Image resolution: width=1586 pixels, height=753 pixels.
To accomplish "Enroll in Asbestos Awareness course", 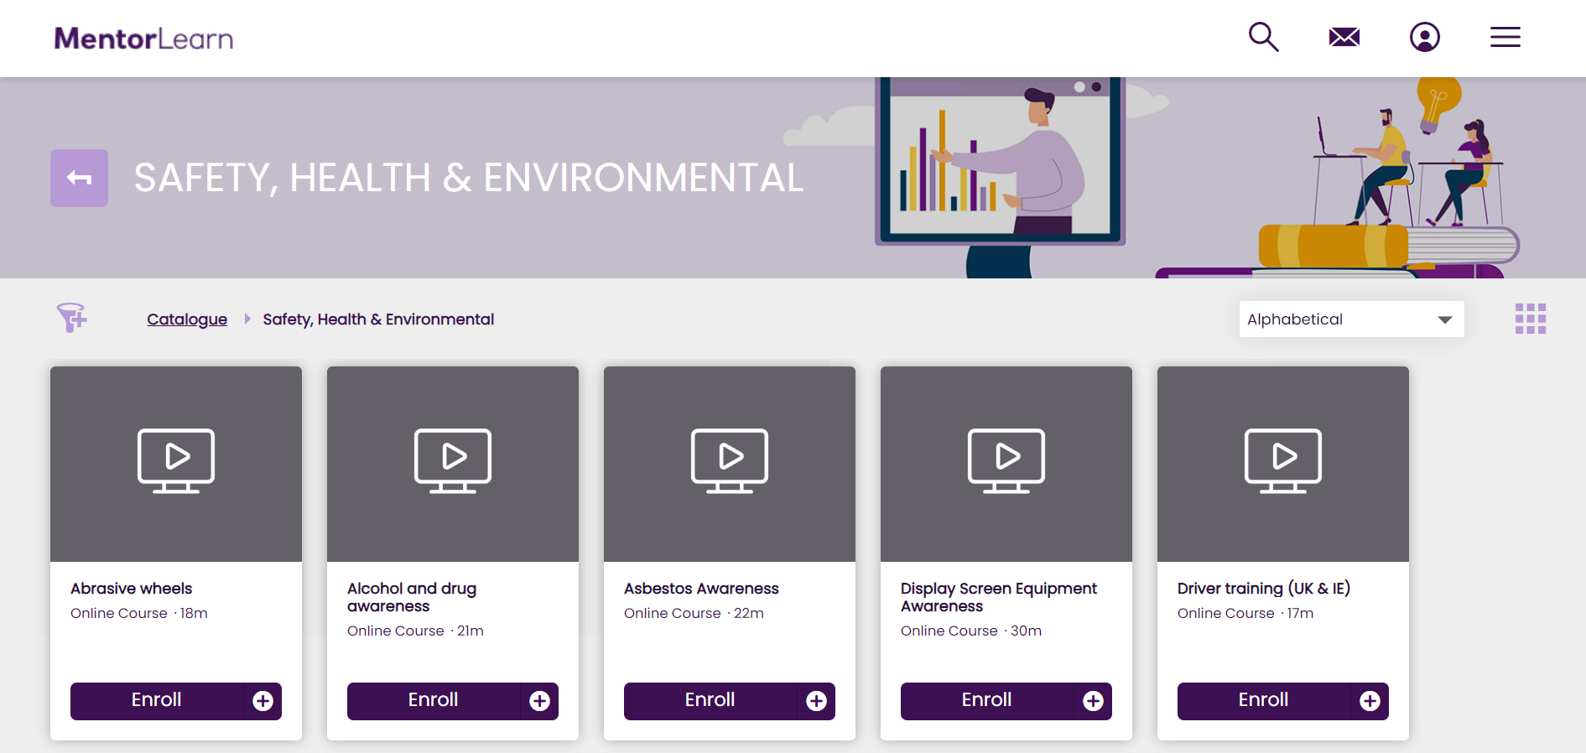I will pyautogui.click(x=710, y=700).
